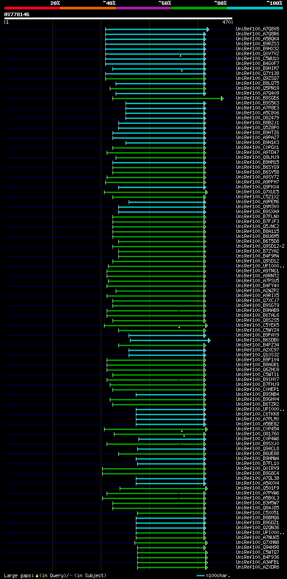Select label UniRef100_A2XC97
Viewport: 287px width, 579px height.
point(257,350)
